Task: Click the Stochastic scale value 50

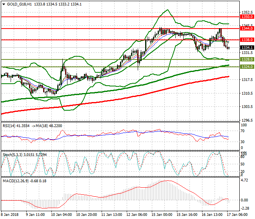Action: pyautogui.click(x=242, y=164)
